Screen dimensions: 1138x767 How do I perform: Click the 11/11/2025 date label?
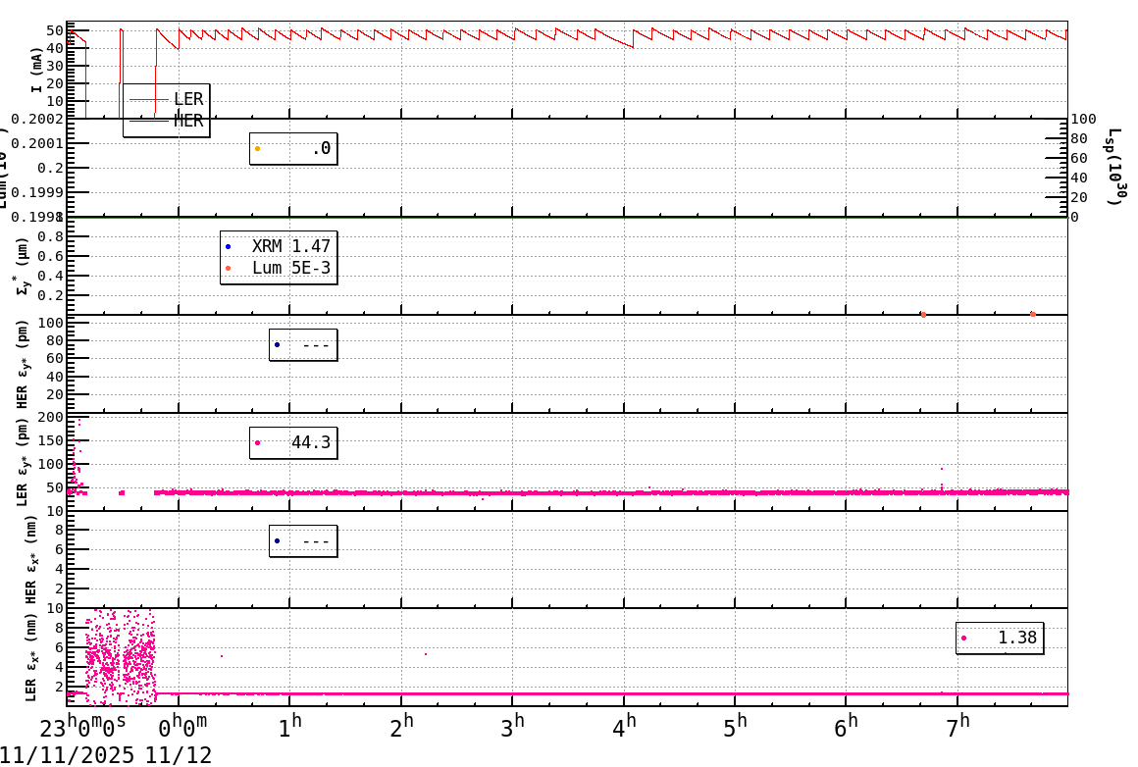click(67, 755)
